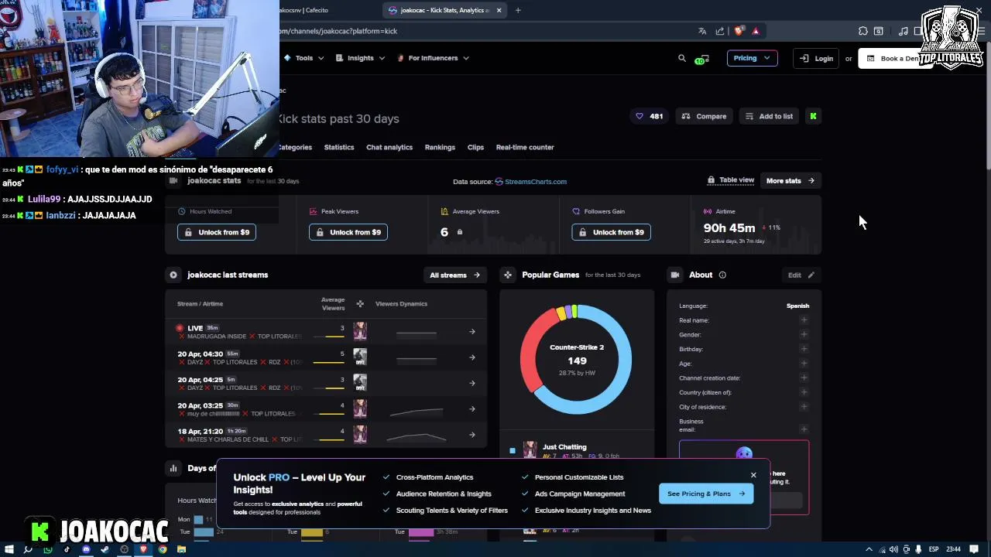This screenshot has width=991, height=557.
Task: Open the Real-time counter tab
Action: point(525,147)
